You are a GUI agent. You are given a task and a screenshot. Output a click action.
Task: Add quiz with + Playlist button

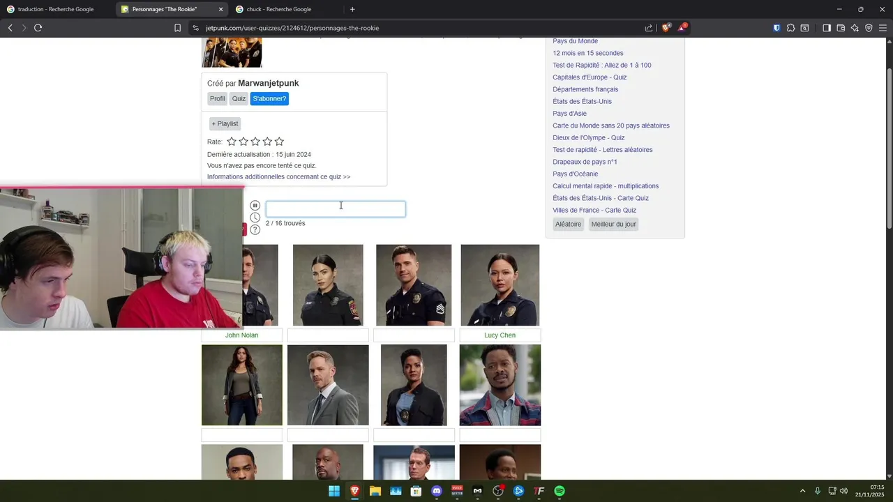click(x=225, y=123)
